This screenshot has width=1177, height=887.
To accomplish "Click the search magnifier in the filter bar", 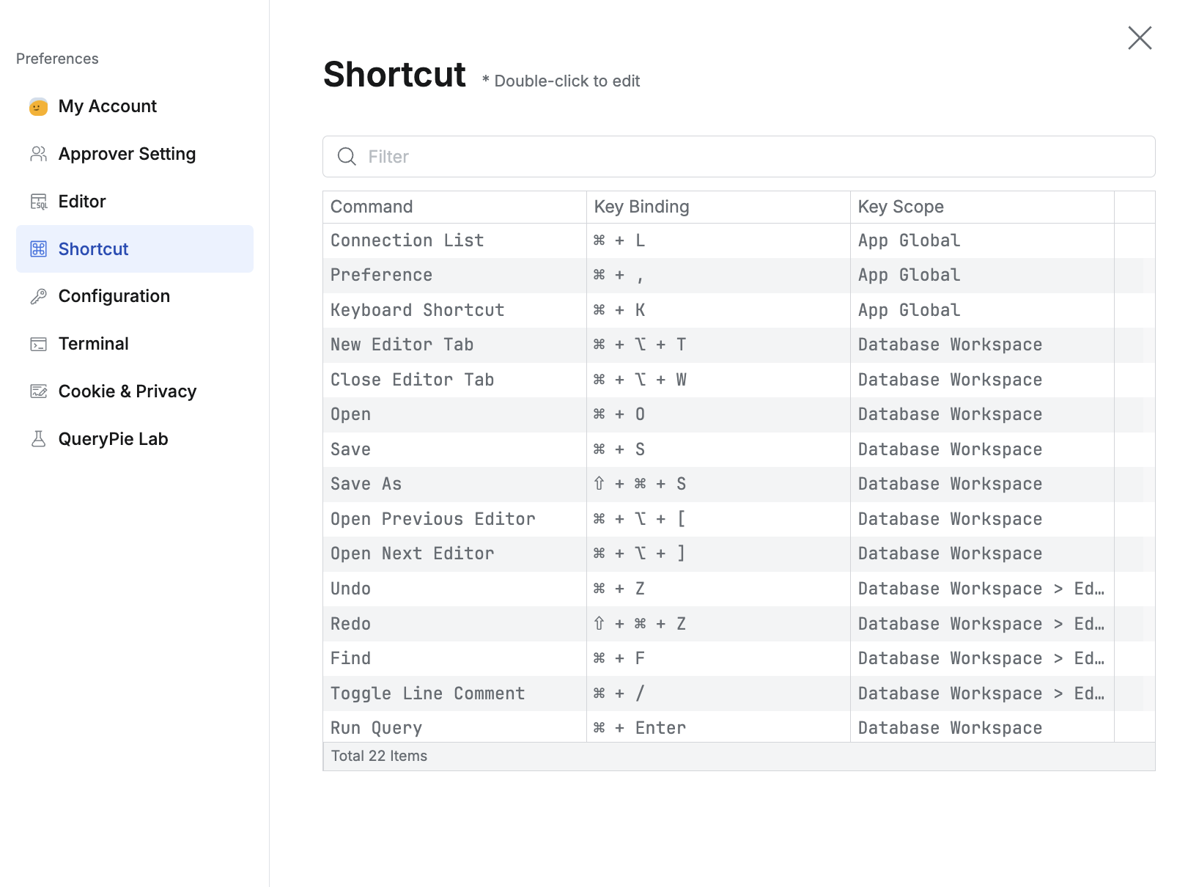I will [347, 156].
